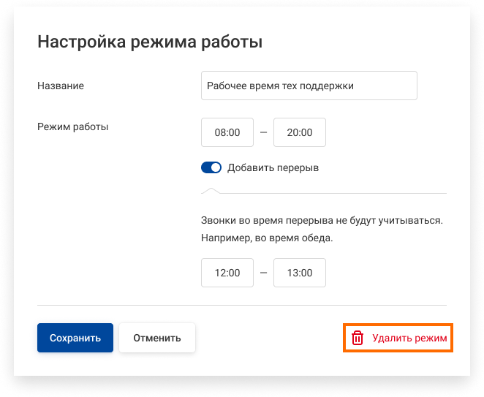This screenshot has width=484, height=397.
Task: Click the 'Звонки во время перерыва' hint text
Action: click(x=322, y=219)
